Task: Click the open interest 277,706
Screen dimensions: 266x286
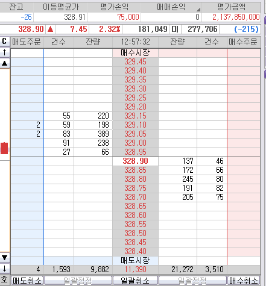Action: 203,30
